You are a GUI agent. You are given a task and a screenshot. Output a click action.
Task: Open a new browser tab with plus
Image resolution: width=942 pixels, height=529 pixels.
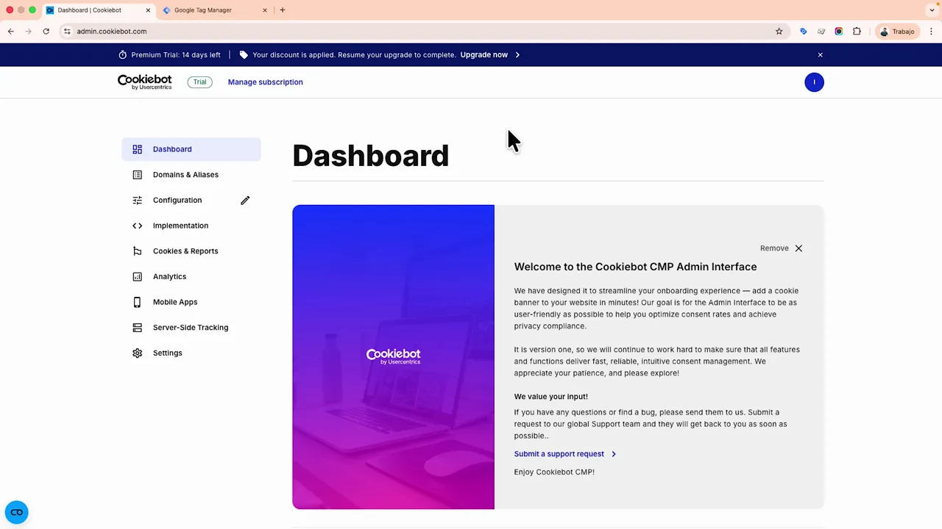[x=282, y=10]
